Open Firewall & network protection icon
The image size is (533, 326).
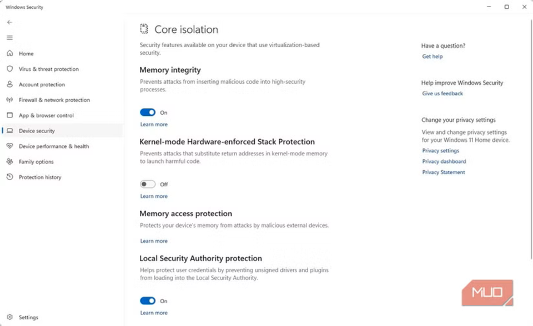tap(9, 100)
